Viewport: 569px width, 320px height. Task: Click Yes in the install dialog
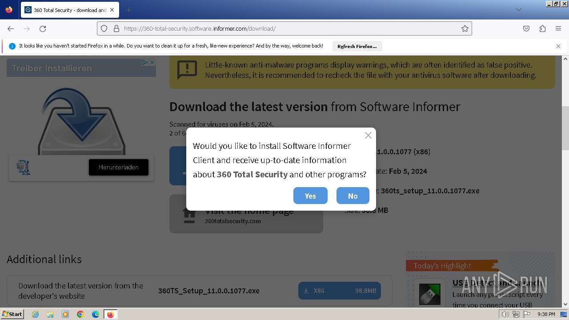[x=310, y=196]
